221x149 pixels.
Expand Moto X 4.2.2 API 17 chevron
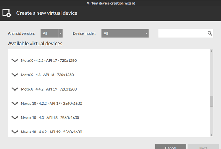[15, 60]
